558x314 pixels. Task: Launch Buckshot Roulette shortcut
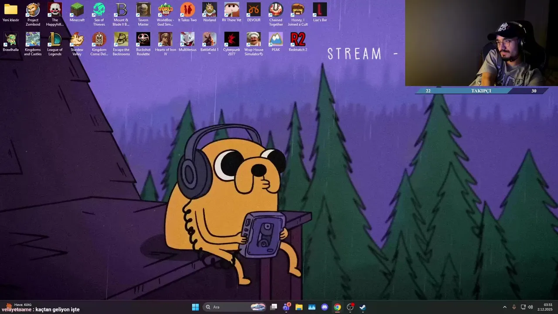coord(143,44)
